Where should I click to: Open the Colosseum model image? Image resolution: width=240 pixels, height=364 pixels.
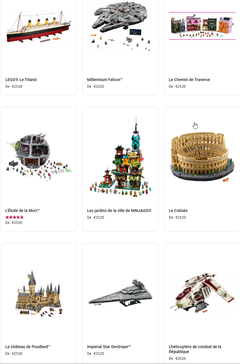point(202,157)
